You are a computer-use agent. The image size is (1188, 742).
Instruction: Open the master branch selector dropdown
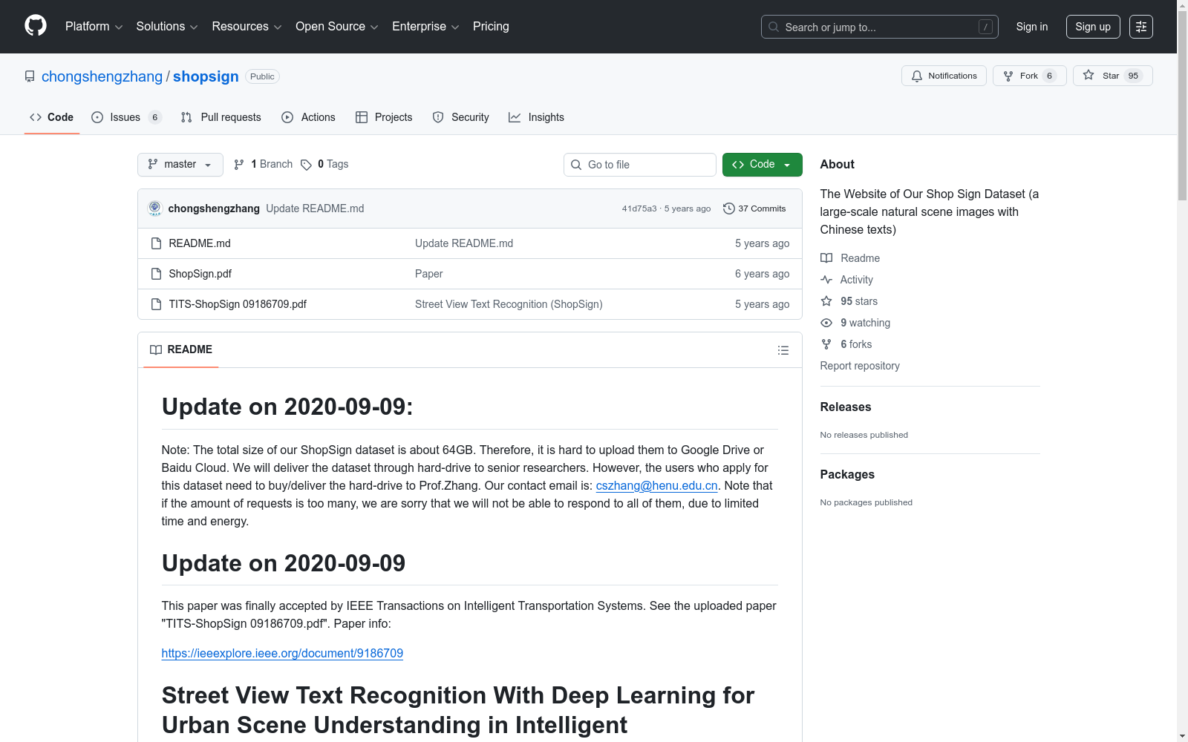click(x=180, y=165)
